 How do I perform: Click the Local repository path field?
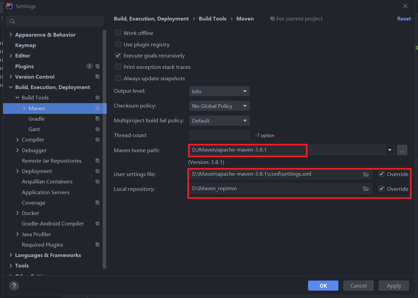coord(280,189)
